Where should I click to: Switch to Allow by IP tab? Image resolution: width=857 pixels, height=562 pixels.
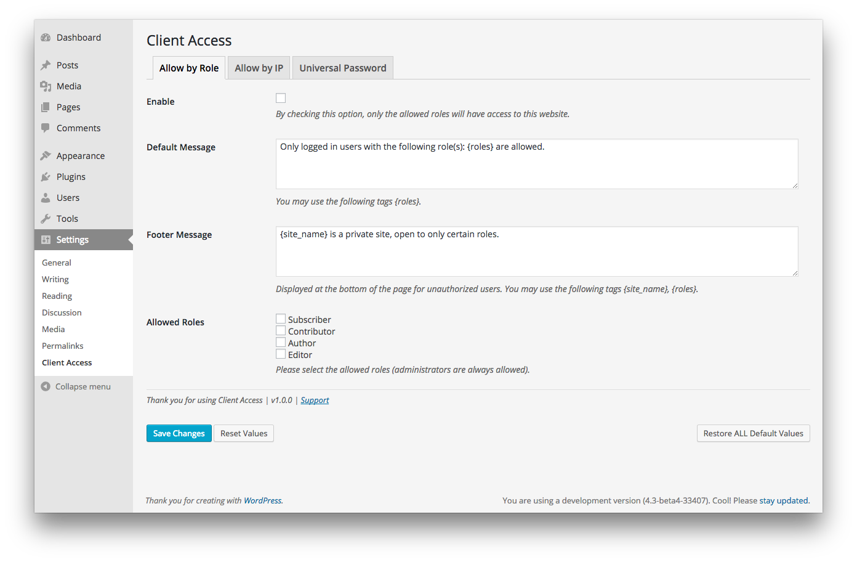coord(259,68)
